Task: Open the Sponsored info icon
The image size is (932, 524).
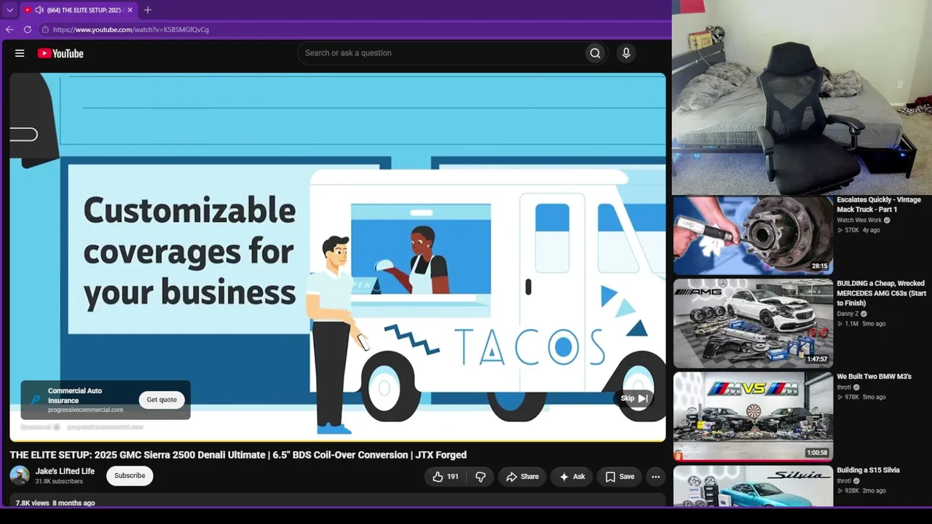Action: click(57, 427)
